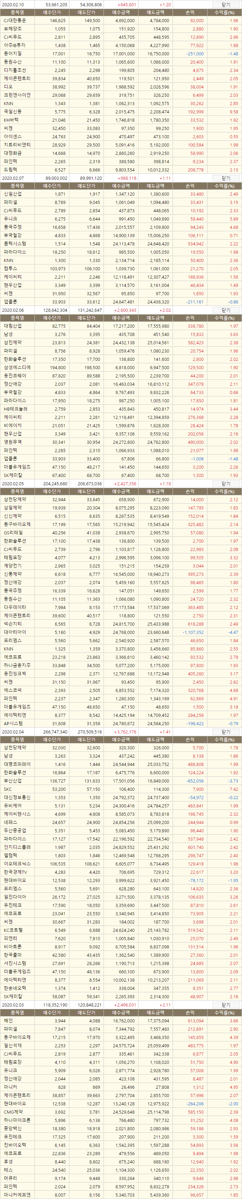The image size is (242, 1199).
Task: Click the 한국경제TV stock name
Action: tap(15, 872)
